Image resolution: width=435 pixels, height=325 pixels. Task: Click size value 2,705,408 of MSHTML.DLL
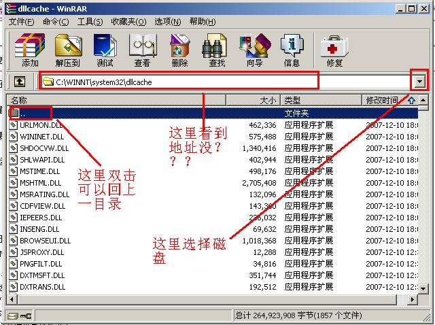(259, 183)
